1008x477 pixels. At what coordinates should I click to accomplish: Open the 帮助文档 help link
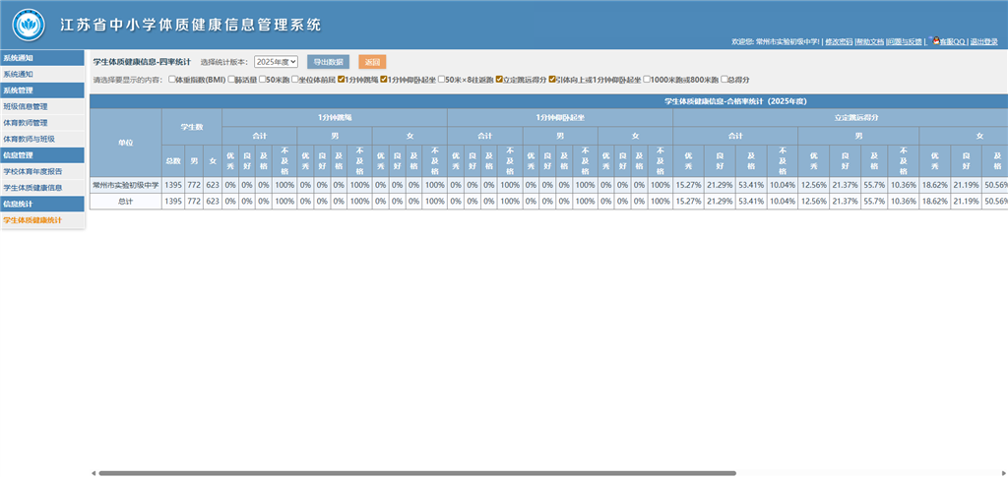(x=869, y=42)
